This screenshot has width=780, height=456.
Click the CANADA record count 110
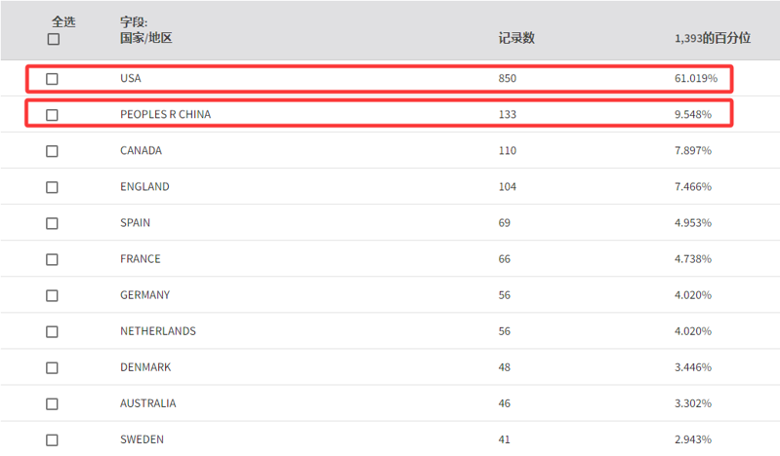[508, 150]
